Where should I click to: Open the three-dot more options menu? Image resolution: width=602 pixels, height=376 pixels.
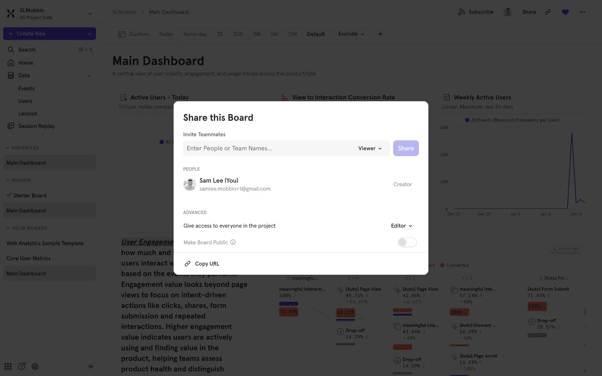[x=582, y=12]
